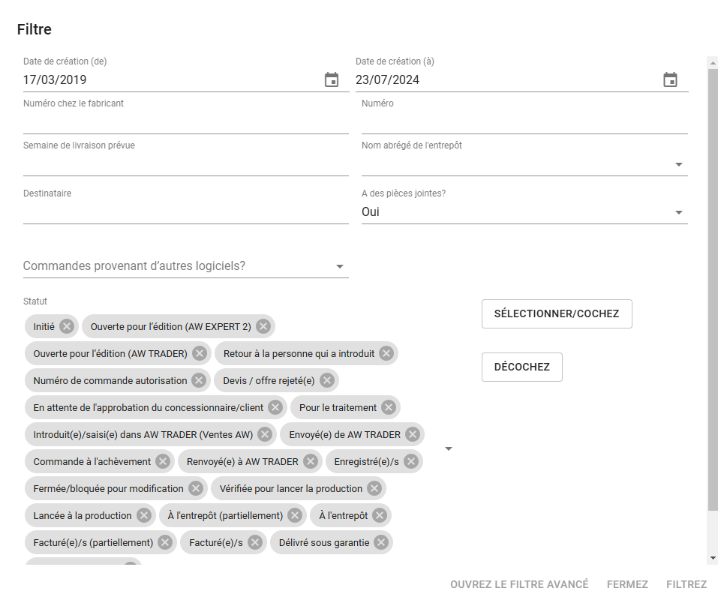
Task: Click the SÉLECTIONNER/COCHEZ button
Action: (557, 314)
